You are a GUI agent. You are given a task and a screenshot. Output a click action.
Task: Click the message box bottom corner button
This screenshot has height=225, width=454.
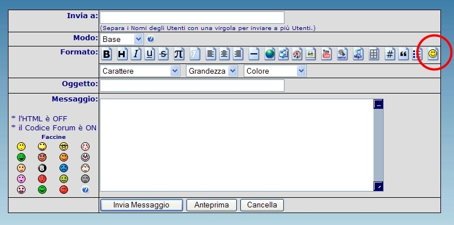tap(379, 186)
